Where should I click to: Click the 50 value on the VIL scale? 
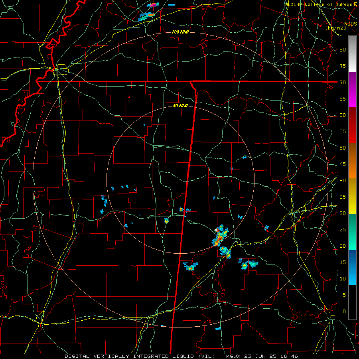343,148
